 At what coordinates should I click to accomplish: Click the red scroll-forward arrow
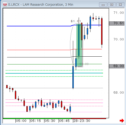click(x=122, y=121)
